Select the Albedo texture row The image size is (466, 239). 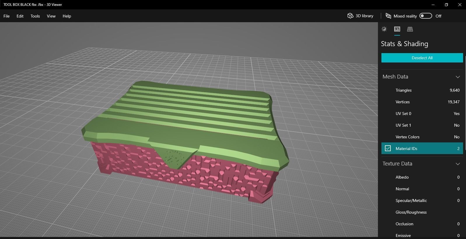click(422, 177)
